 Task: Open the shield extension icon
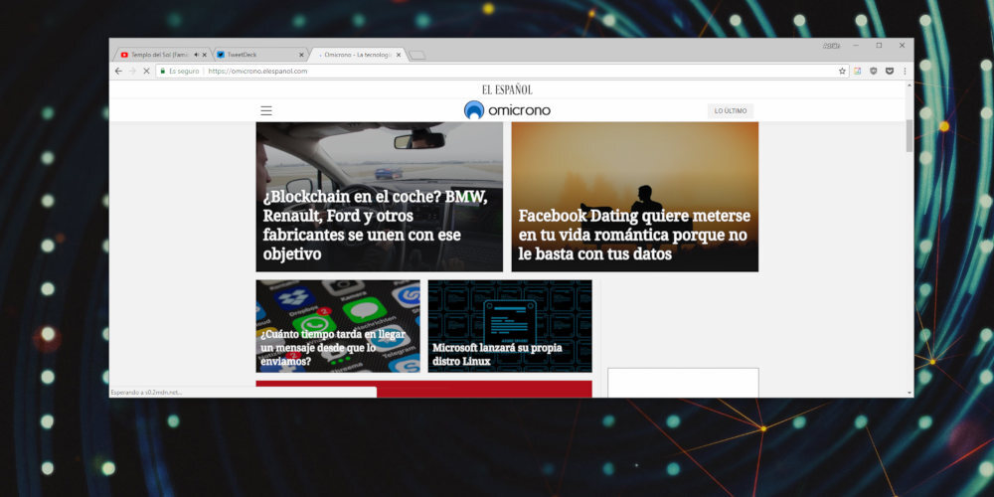tap(874, 71)
